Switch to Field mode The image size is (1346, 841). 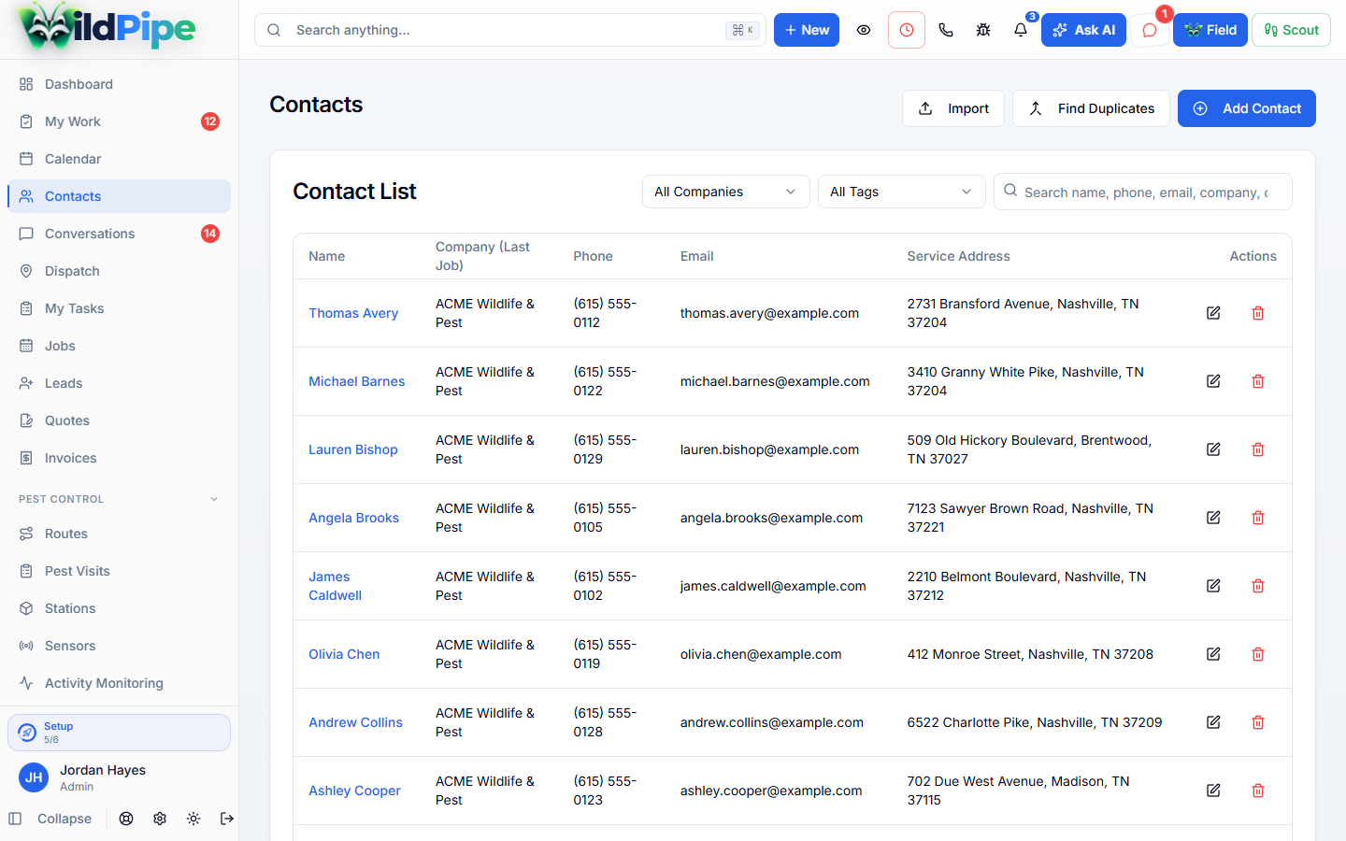(x=1210, y=30)
